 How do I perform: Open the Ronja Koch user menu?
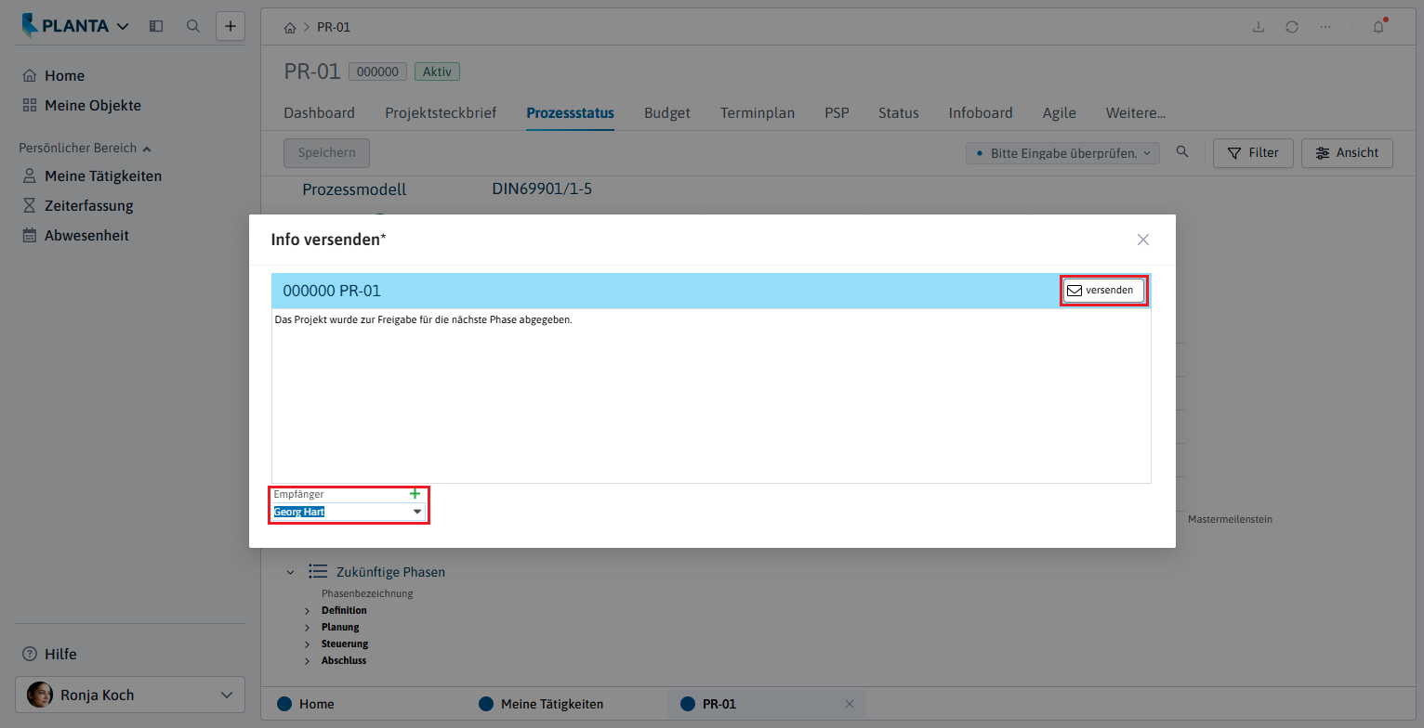[130, 695]
